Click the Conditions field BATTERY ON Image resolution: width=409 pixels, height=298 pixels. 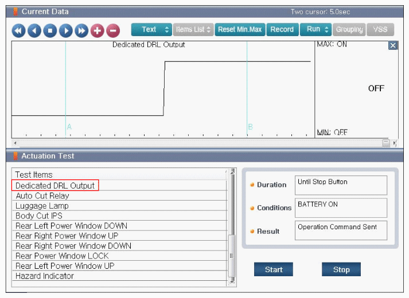tap(341, 208)
